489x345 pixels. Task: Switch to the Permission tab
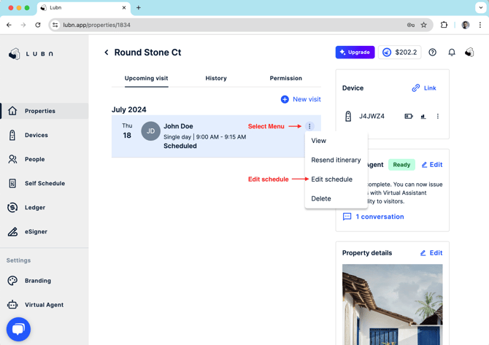click(285, 78)
